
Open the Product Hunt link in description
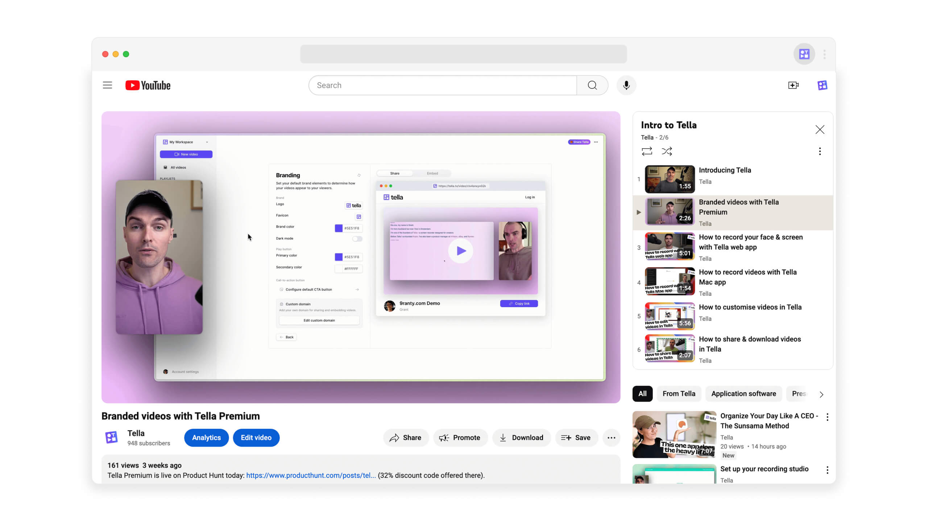coord(311,475)
